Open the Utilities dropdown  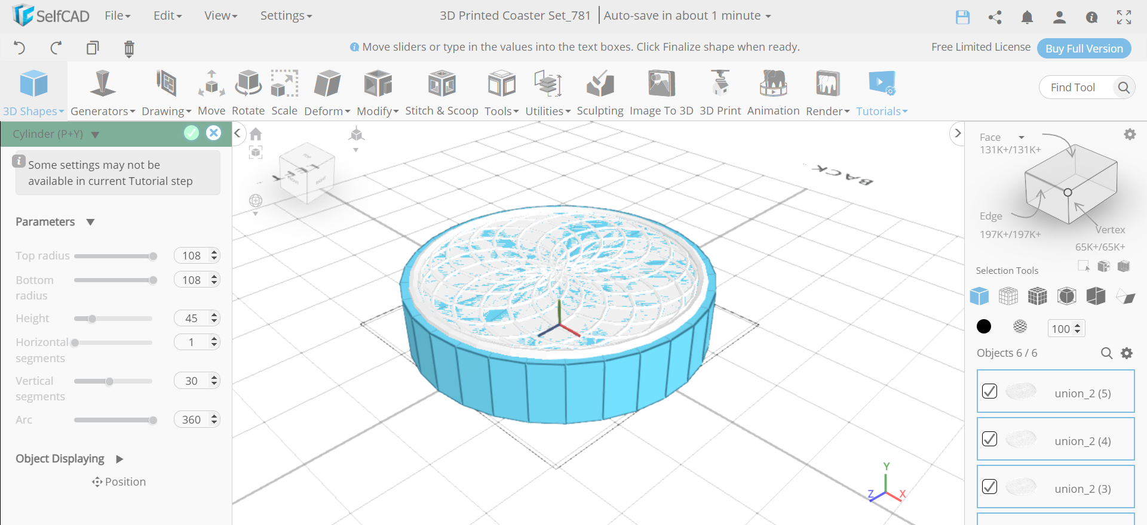548,93
